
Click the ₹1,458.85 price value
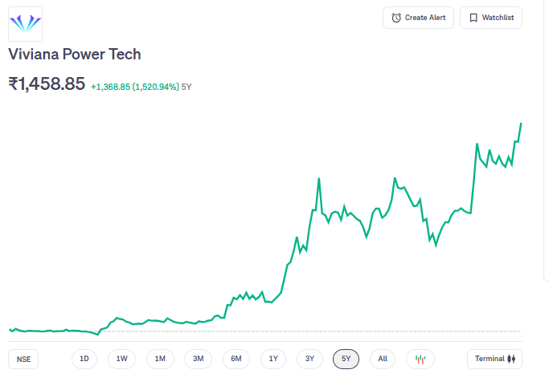pyautogui.click(x=47, y=84)
